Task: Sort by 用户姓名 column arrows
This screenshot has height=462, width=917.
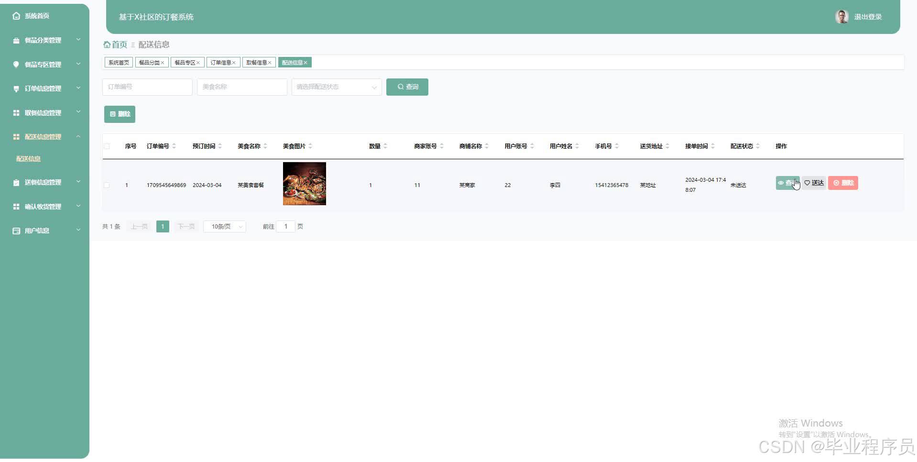Action: click(577, 146)
